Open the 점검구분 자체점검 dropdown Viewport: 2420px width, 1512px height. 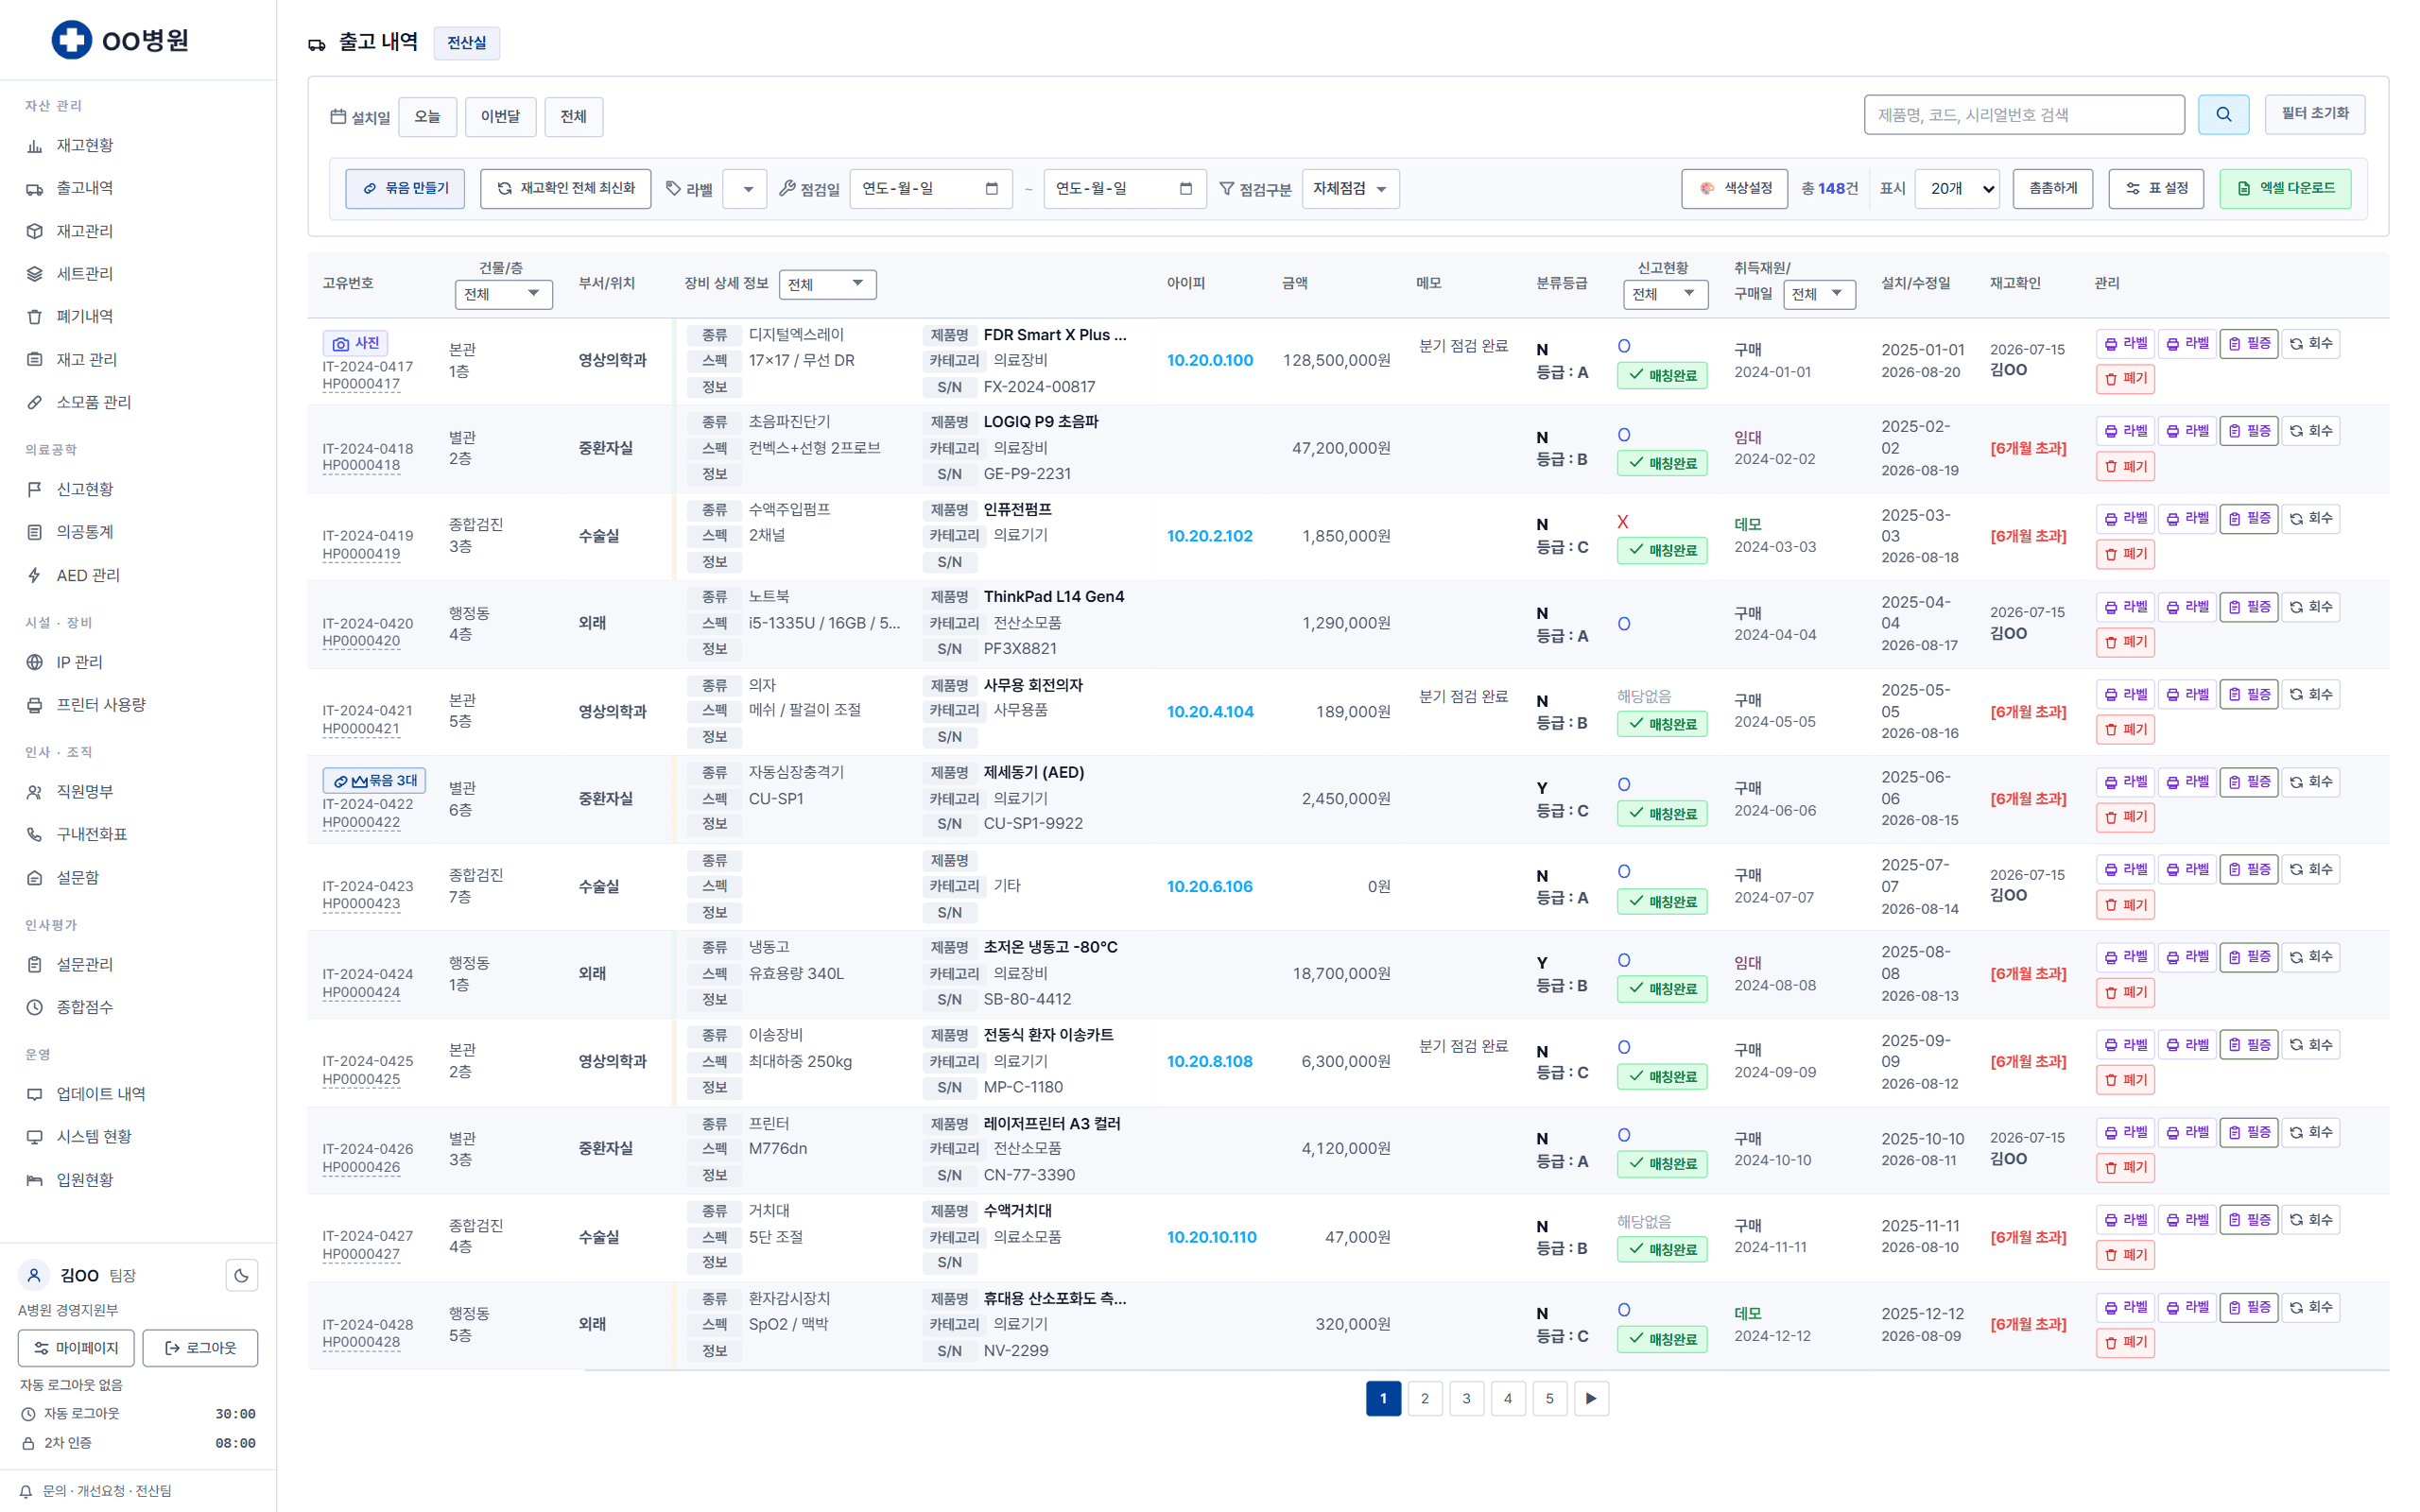point(1350,189)
